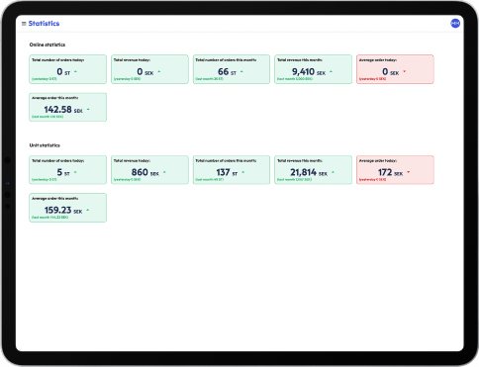Click up arrow beside 142.58 SEK
The width and height of the screenshot is (479, 367).
(x=88, y=109)
